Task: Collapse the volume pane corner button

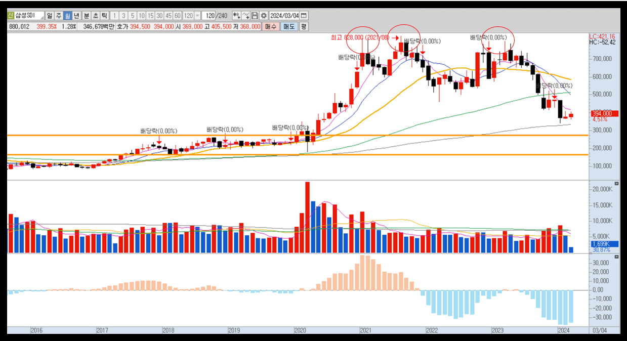Action: 616,183
